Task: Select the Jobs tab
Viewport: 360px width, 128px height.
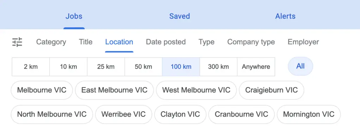Action: 74,16
